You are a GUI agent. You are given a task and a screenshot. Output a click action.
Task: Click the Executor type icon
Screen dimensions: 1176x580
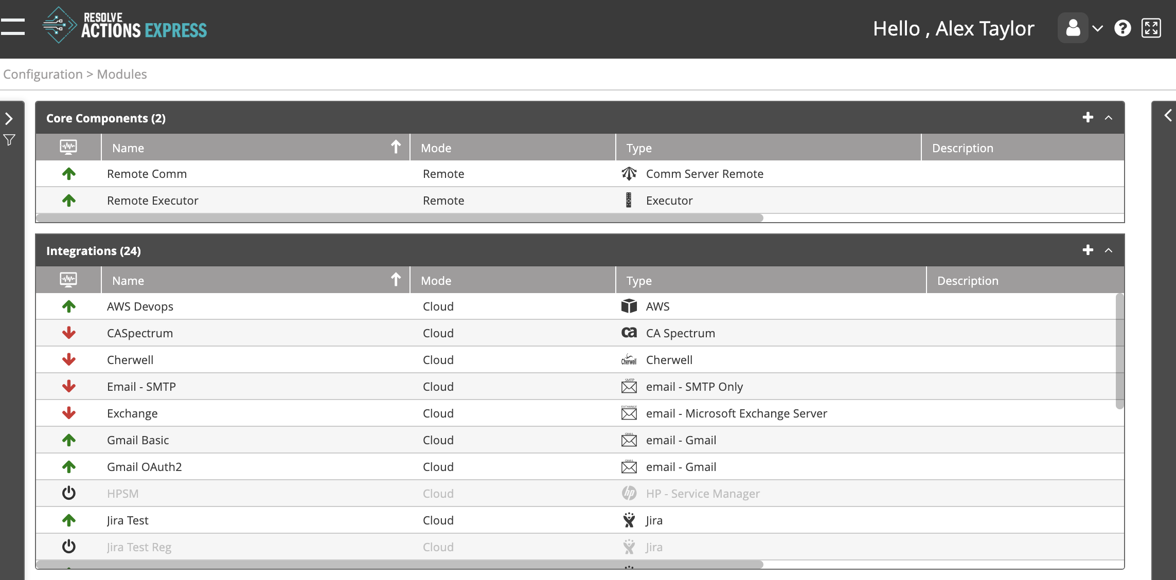pyautogui.click(x=629, y=201)
